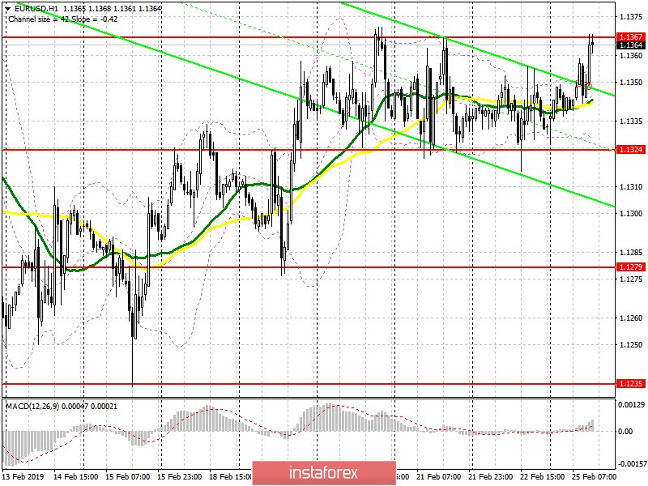648x486 pixels.
Task: Click the '13 Feb 2019' date on the time axis
Action: pos(23,476)
